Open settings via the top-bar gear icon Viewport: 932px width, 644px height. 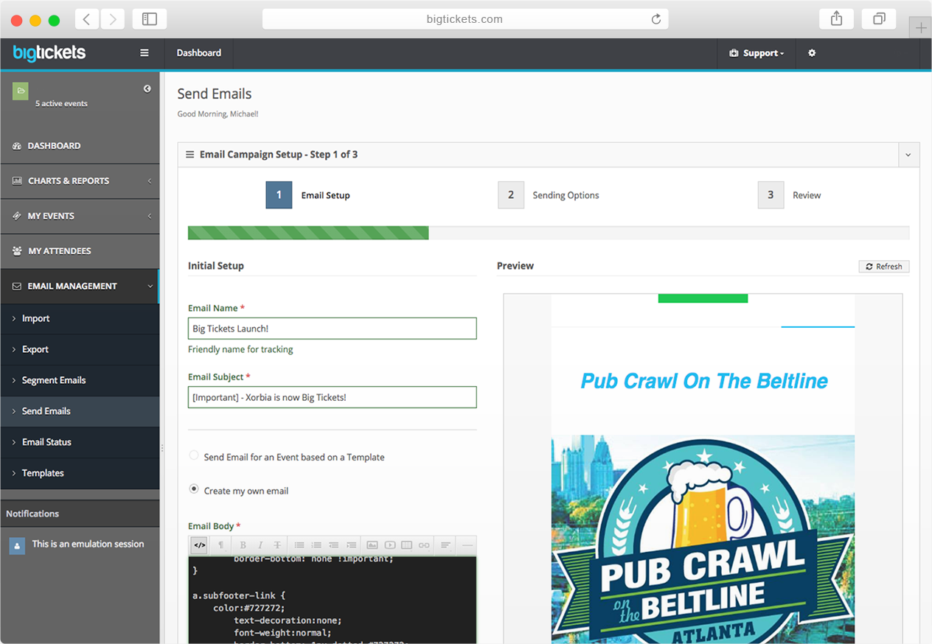click(812, 53)
